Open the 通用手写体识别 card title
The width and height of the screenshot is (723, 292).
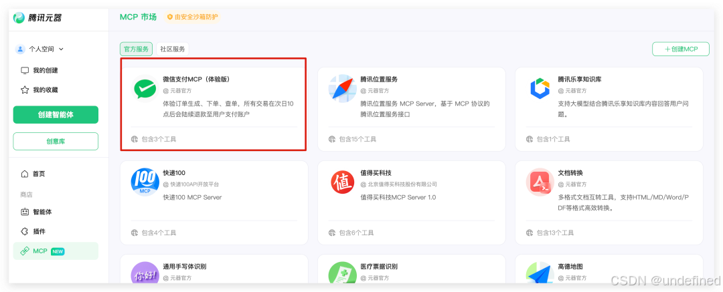[185, 266]
